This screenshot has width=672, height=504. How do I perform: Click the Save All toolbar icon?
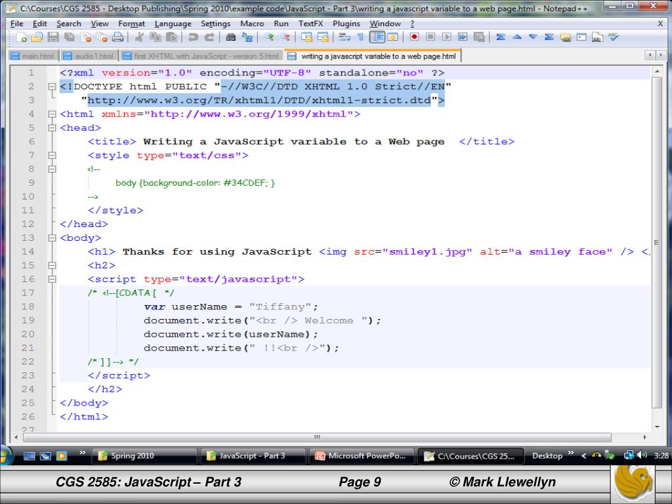click(x=70, y=37)
